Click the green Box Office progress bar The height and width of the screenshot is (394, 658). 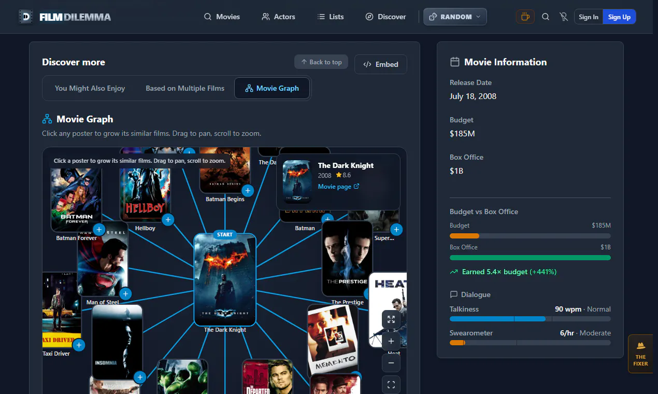pos(530,258)
